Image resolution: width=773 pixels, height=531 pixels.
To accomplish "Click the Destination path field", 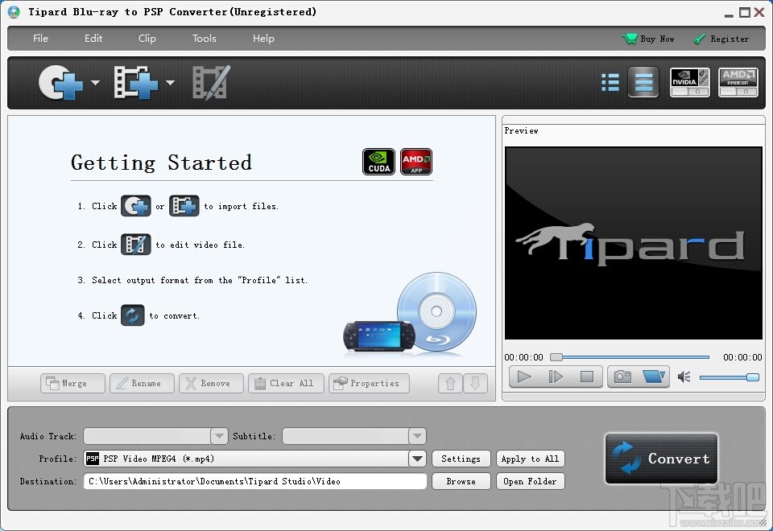I will [x=255, y=481].
